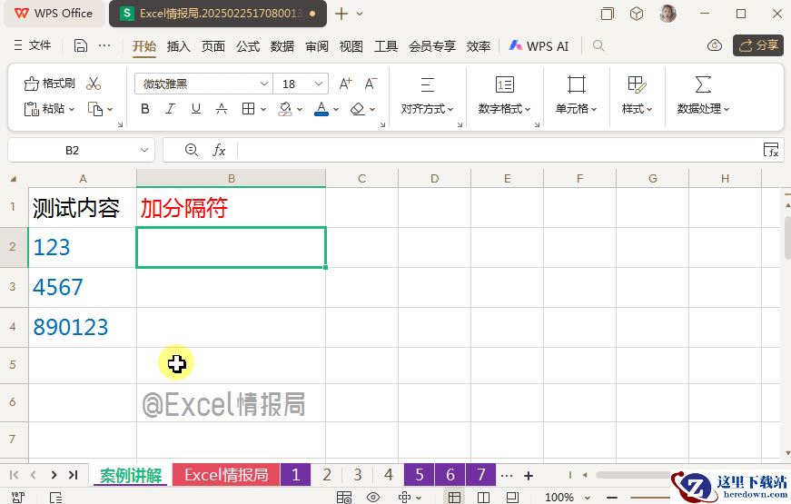This screenshot has width=791, height=504.
Task: Click the Paste clipboard icon
Action: pos(31,108)
